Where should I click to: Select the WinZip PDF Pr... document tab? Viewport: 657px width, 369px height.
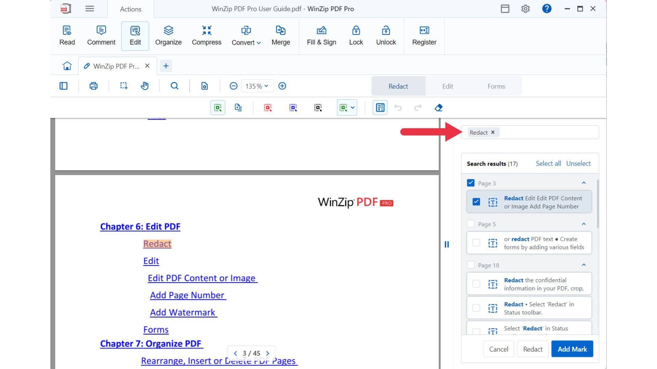coord(117,66)
